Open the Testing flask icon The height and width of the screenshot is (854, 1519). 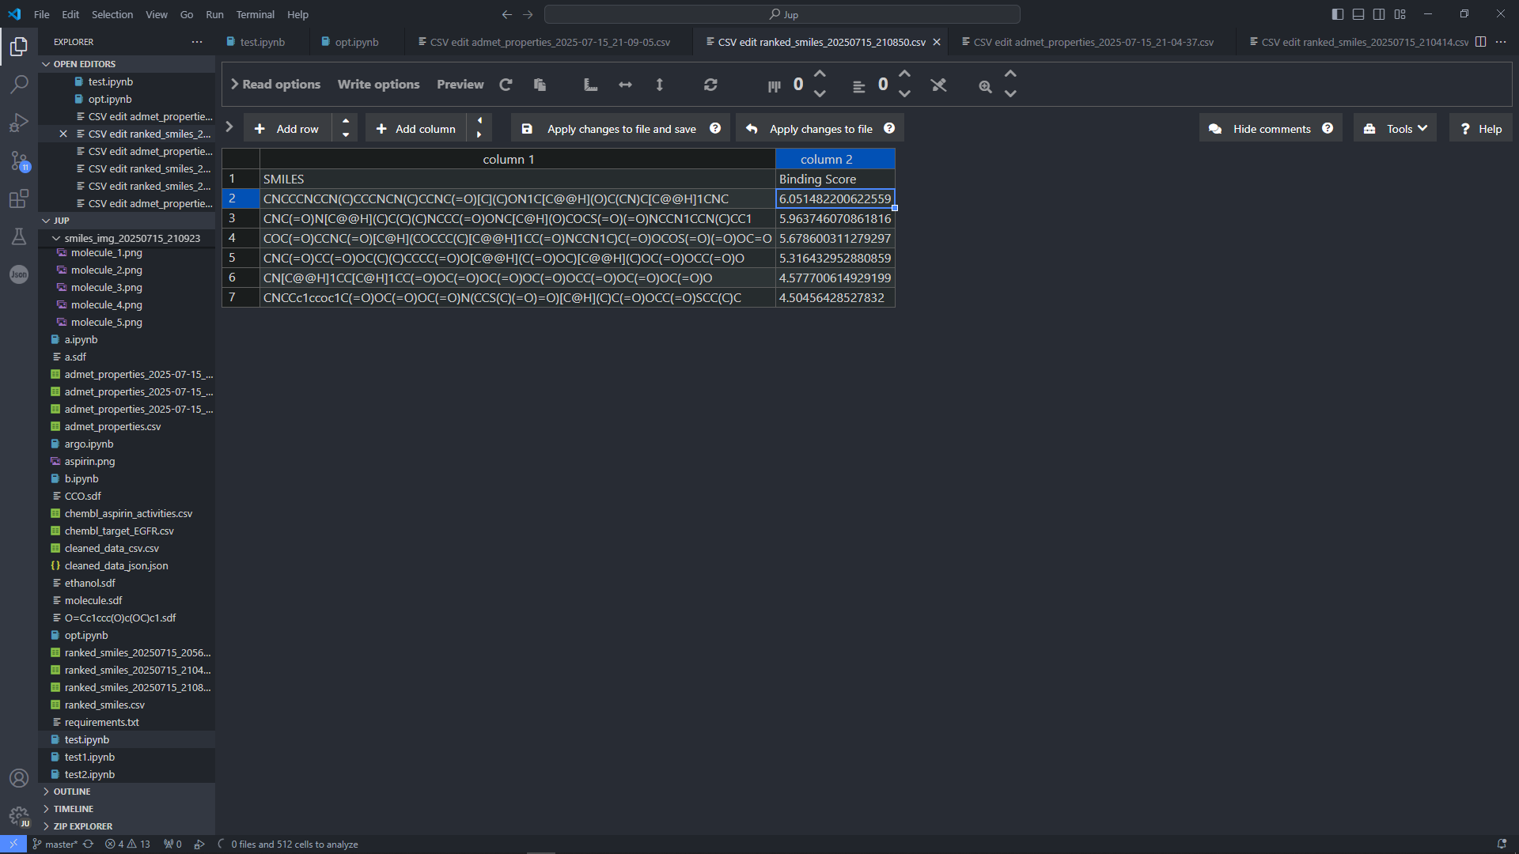19,236
